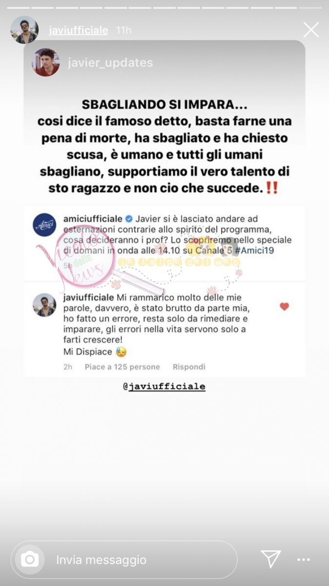This screenshot has height=586, width=329.
Task: Tap the Rispondi reply link
Action: click(189, 367)
